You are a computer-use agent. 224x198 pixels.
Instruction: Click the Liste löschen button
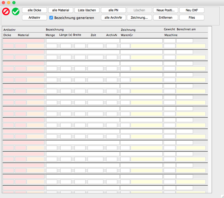click(87, 10)
